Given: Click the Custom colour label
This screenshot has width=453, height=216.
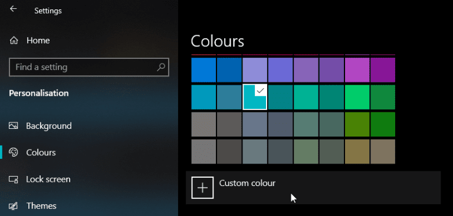Looking at the screenshot, I should pyautogui.click(x=247, y=183).
